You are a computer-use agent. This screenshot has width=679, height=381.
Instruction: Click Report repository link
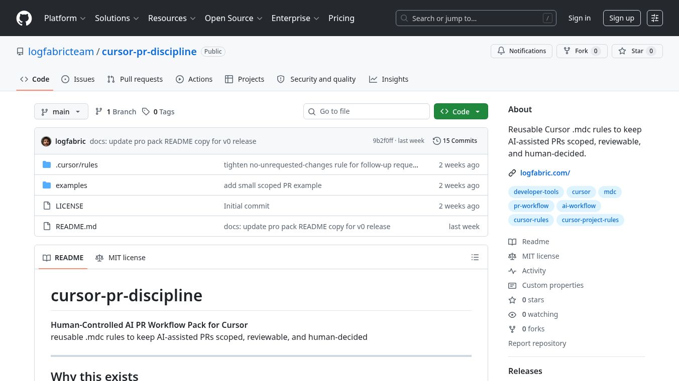point(537,343)
